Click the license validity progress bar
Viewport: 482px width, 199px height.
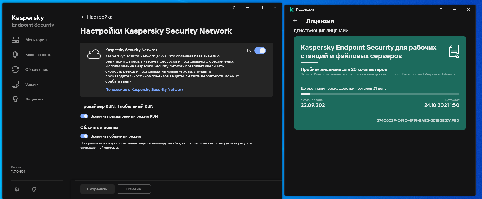pyautogui.click(x=380, y=94)
